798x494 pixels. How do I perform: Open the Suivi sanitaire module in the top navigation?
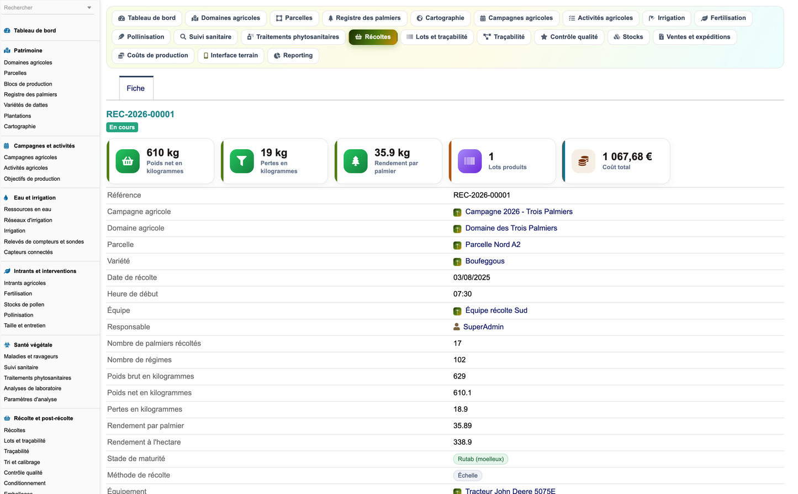206,37
